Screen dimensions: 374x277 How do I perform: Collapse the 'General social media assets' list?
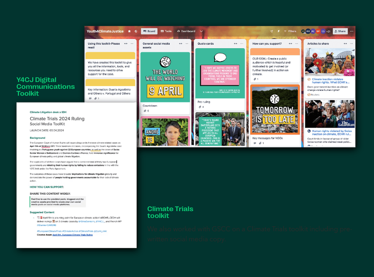[181, 44]
